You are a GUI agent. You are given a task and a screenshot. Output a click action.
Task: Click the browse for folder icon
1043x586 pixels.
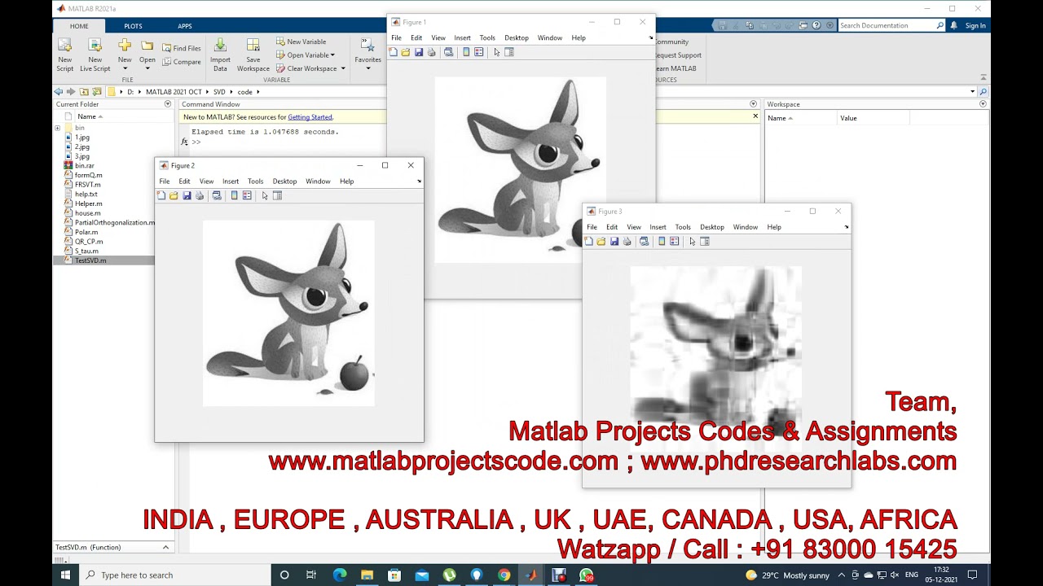click(97, 92)
